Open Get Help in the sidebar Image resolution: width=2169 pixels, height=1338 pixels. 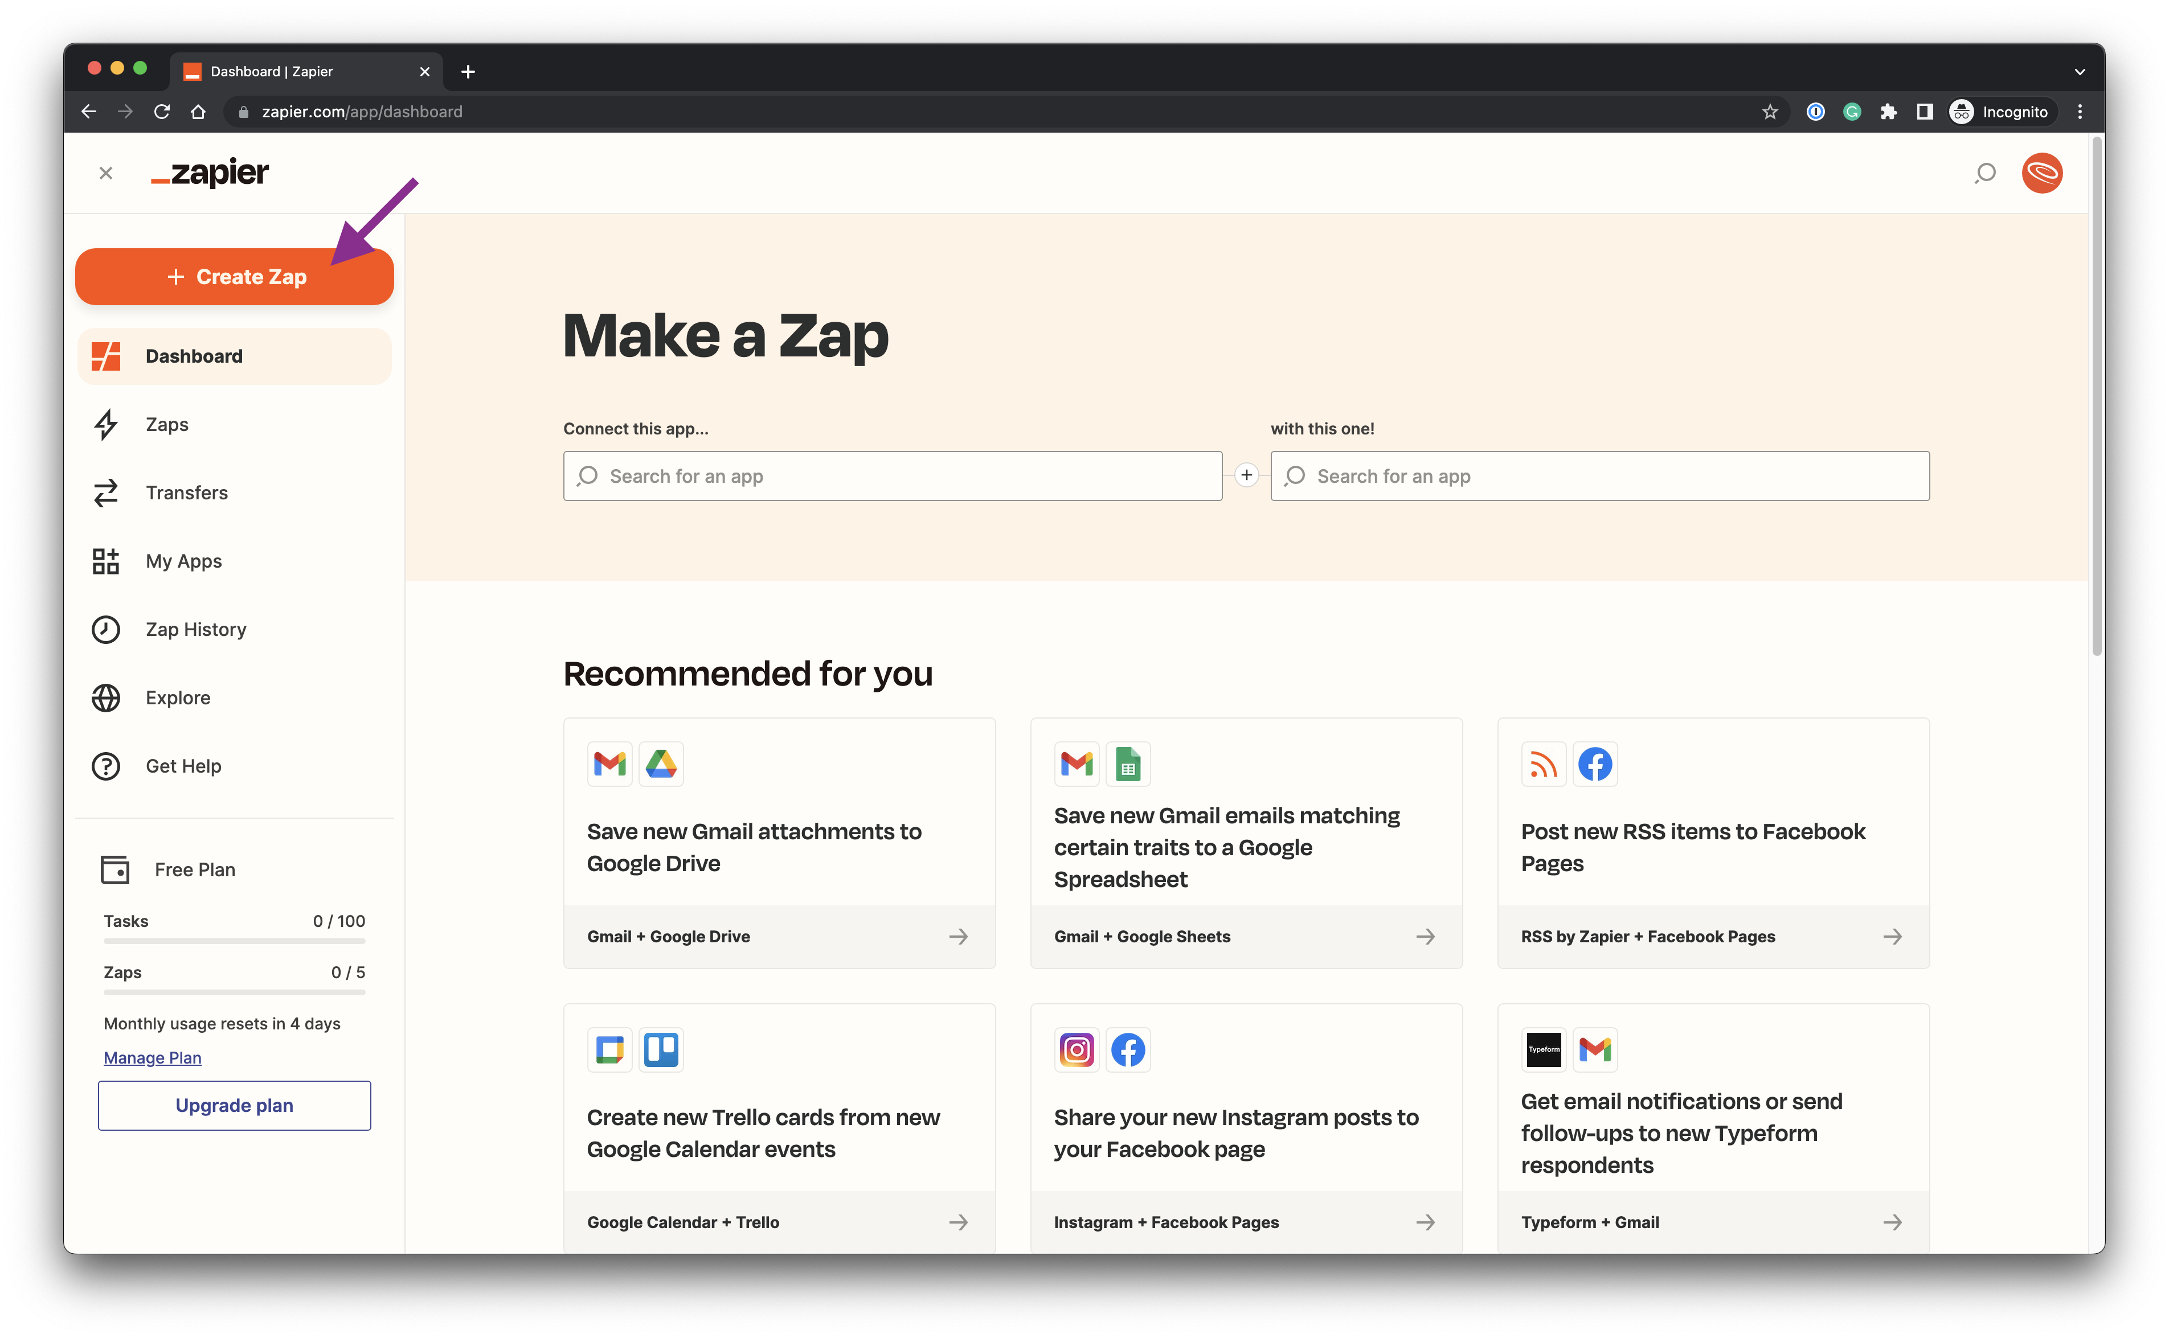point(235,765)
